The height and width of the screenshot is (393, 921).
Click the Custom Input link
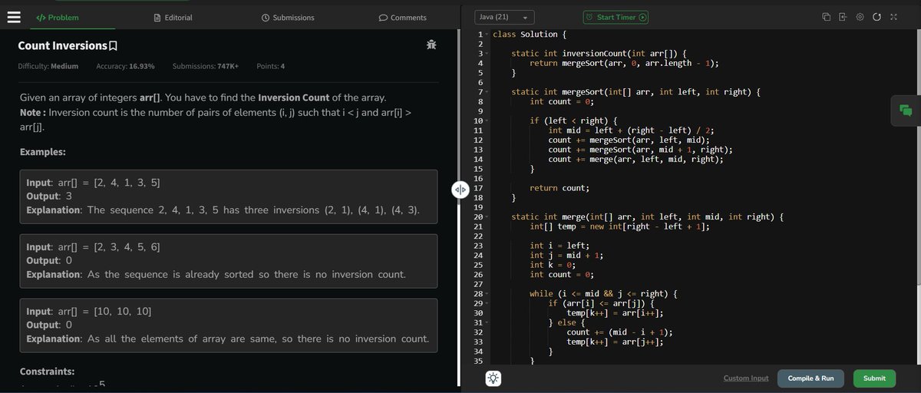tap(745, 378)
